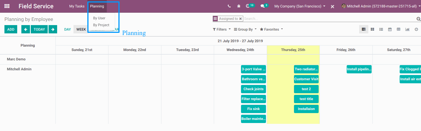Image resolution: width=421 pixels, height=131 pixels.
Task: Open the Install air ext task
Action: click(x=410, y=79)
